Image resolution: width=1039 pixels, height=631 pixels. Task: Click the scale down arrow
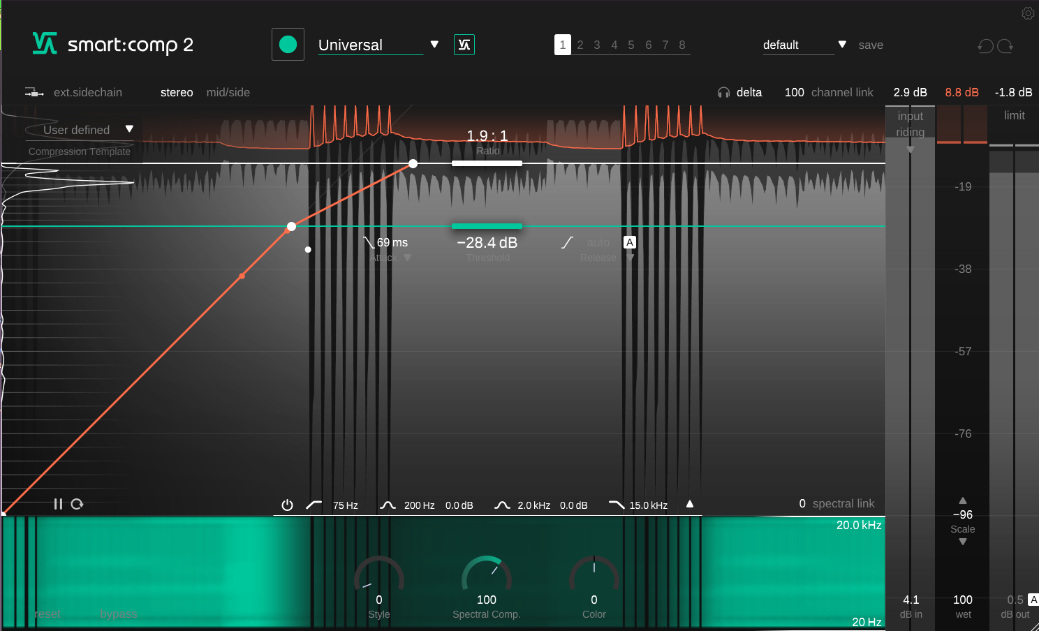[963, 542]
